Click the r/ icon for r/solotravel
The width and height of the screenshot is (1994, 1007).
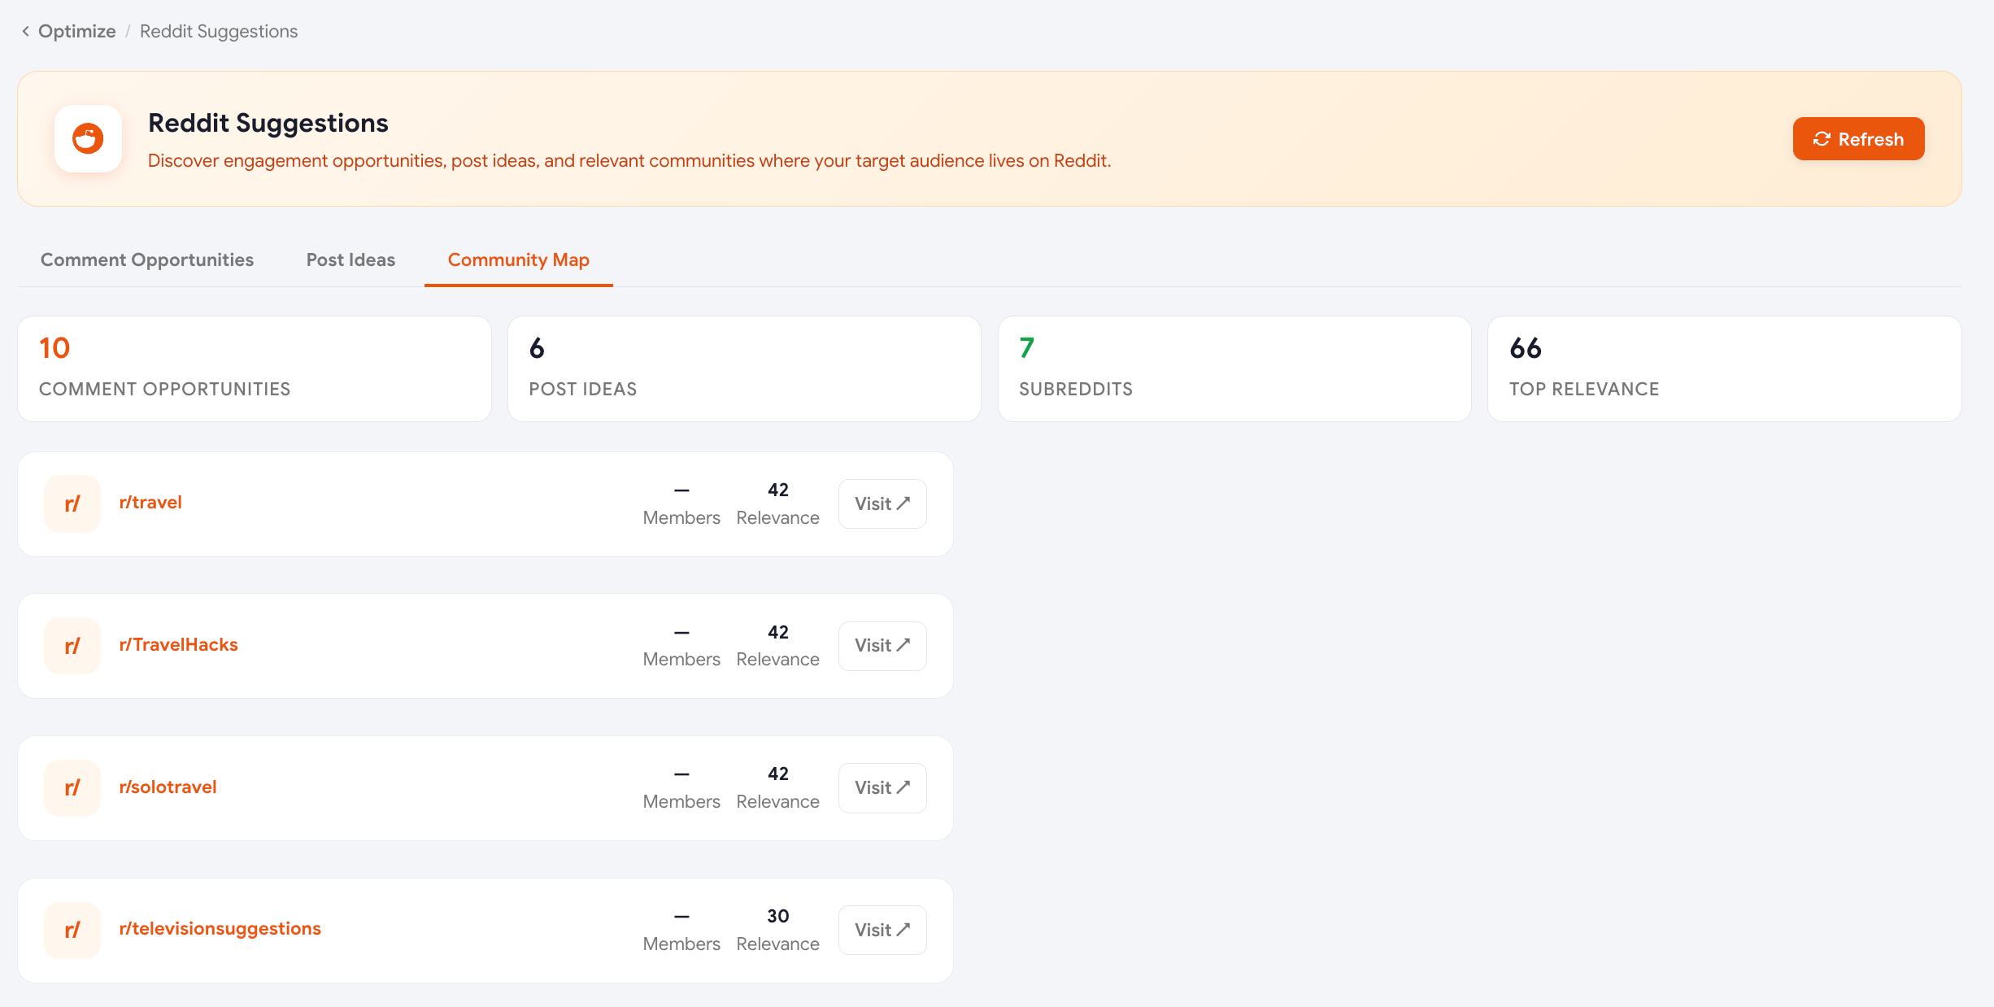(x=72, y=787)
